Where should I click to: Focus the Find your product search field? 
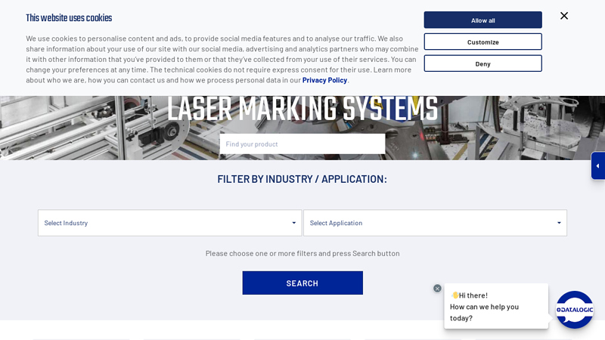[302, 144]
